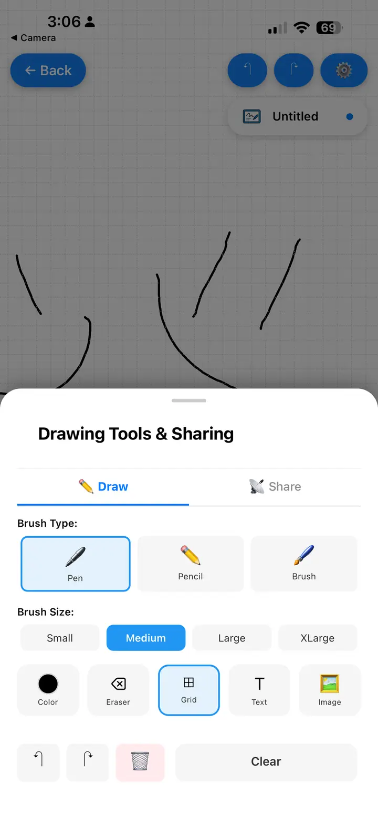The image size is (378, 823).
Task: Tap the Brush Type label
Action: [47, 524]
